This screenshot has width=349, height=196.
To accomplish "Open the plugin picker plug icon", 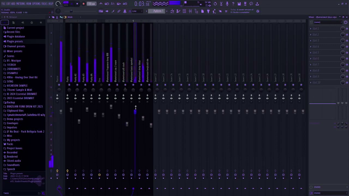I will (208, 11).
